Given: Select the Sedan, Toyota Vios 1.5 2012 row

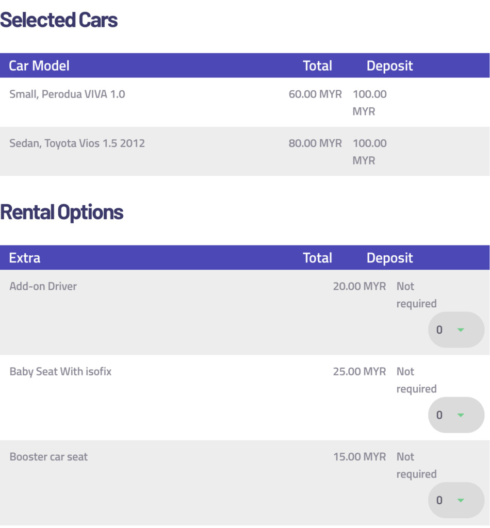Looking at the screenshot, I should 77,143.
